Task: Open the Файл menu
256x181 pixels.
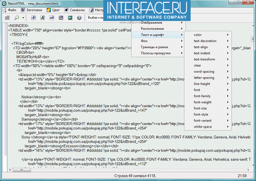Action: pyautogui.click(x=10, y=10)
